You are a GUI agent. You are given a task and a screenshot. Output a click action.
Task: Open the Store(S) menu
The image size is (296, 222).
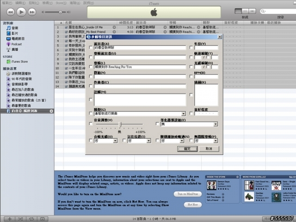(61, 3)
